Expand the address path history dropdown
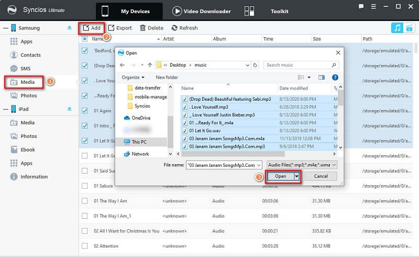The image size is (419, 257). tap(247, 65)
